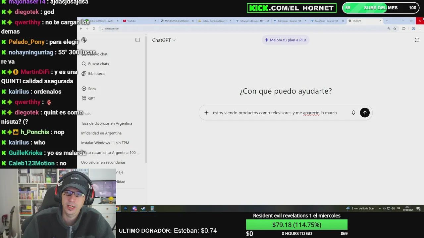Send the message with the arrow button
This screenshot has width=424, height=238.
click(365, 113)
